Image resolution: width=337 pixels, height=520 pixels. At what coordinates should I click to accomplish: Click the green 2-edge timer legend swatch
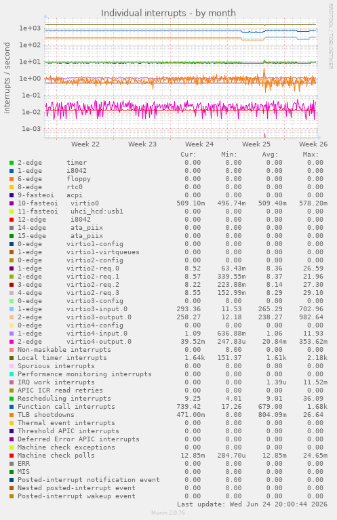12,163
